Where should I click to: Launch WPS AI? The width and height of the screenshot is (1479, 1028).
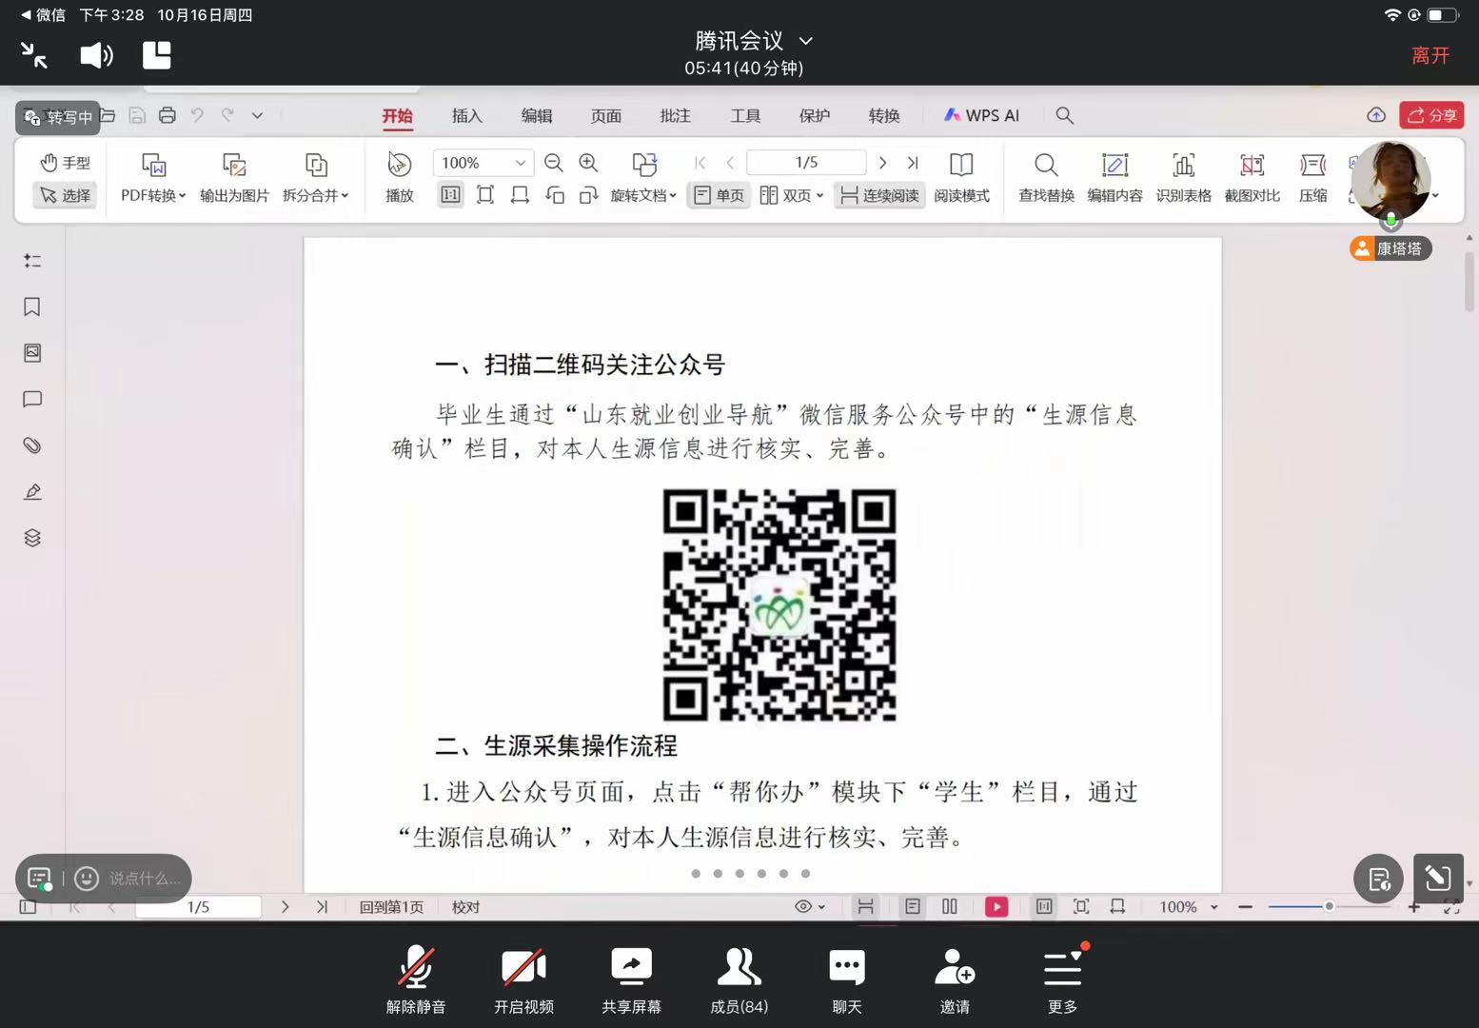click(981, 115)
